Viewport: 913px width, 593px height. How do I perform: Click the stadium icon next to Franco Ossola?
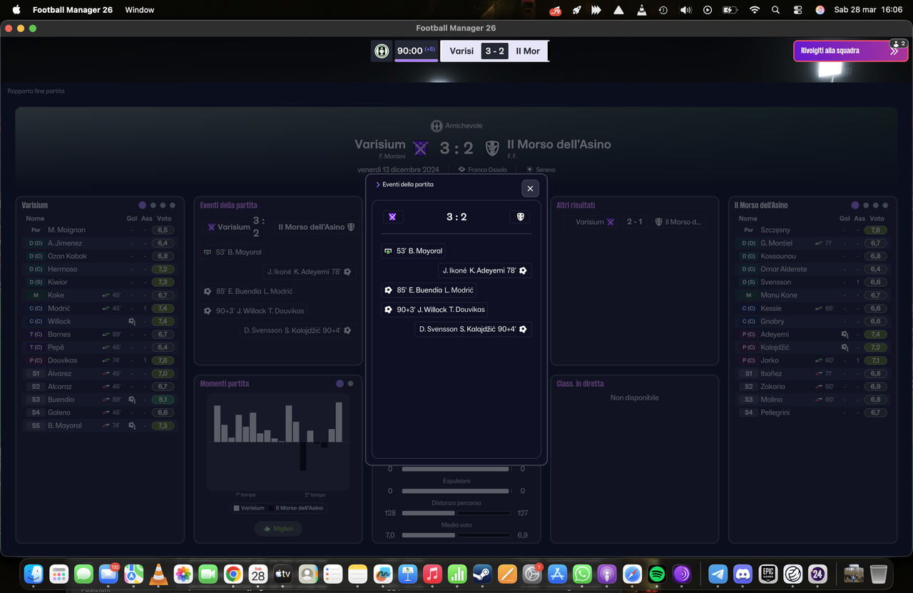pos(462,170)
